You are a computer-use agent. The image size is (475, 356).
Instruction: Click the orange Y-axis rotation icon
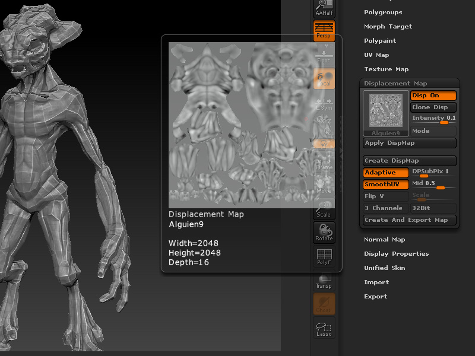[x=324, y=144]
